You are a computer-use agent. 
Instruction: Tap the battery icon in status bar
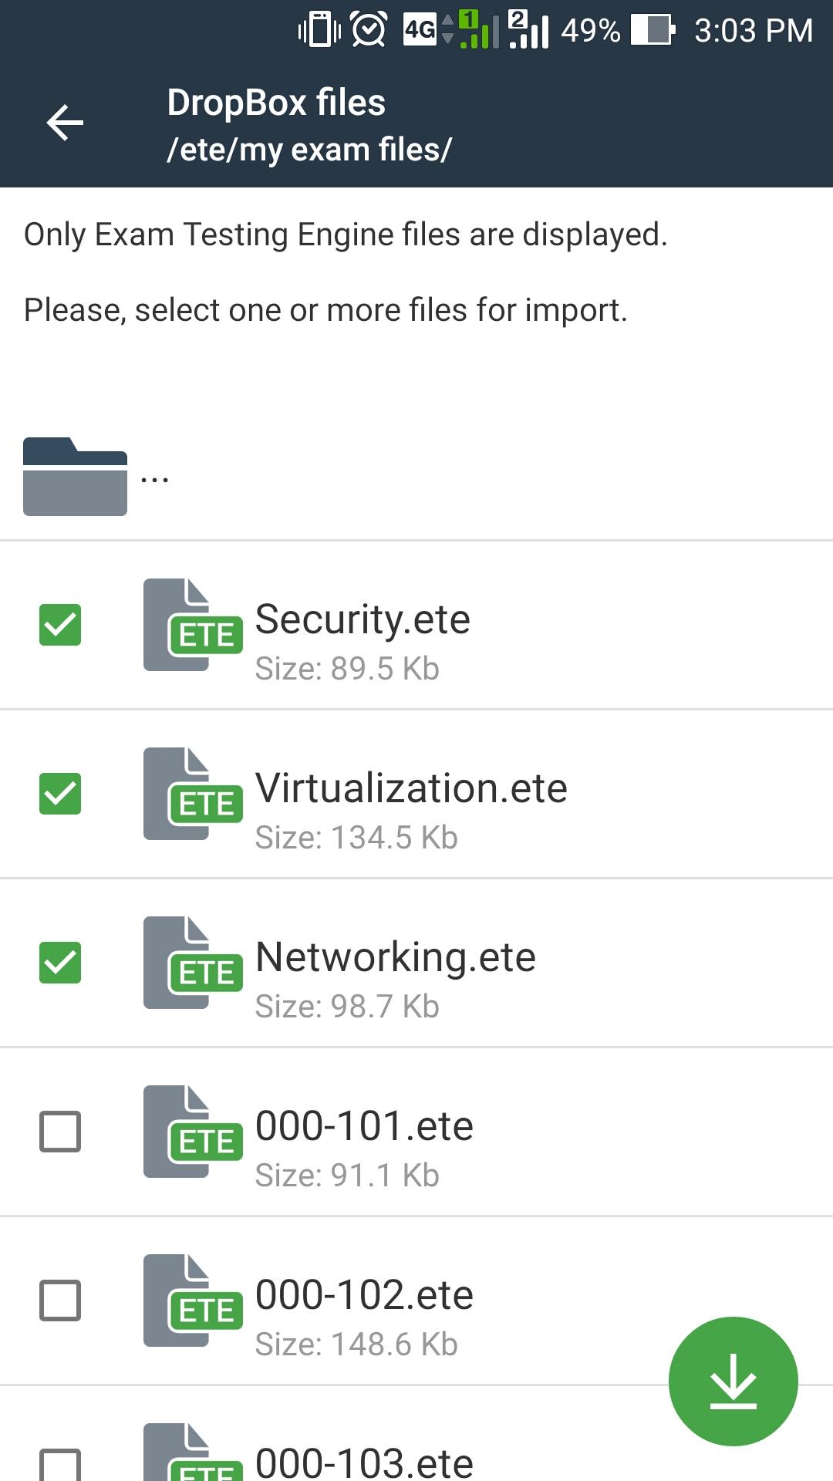pyautogui.click(x=653, y=31)
